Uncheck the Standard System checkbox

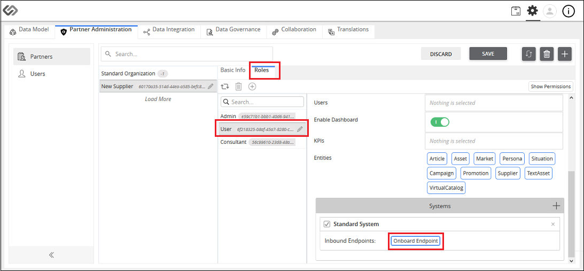[327, 224]
